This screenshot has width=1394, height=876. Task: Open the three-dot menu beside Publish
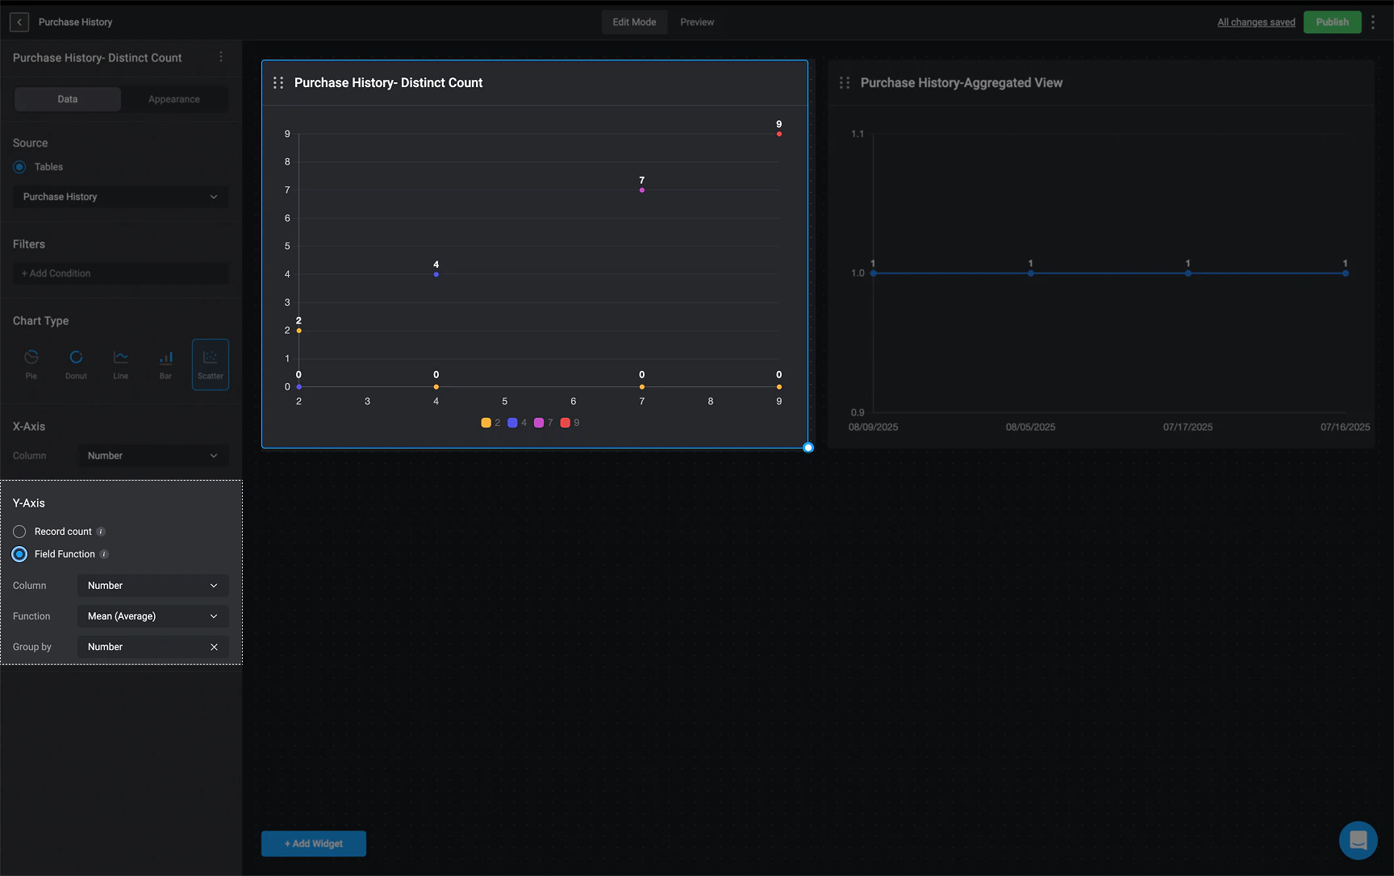1373,23
